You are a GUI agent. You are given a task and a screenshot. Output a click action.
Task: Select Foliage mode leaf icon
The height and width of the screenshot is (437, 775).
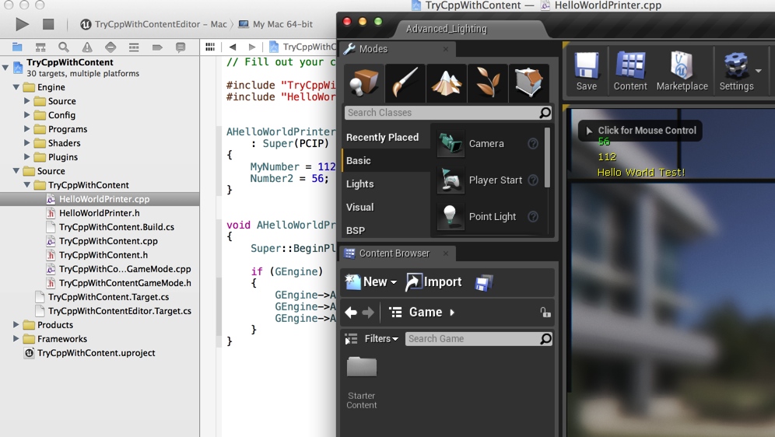click(487, 82)
